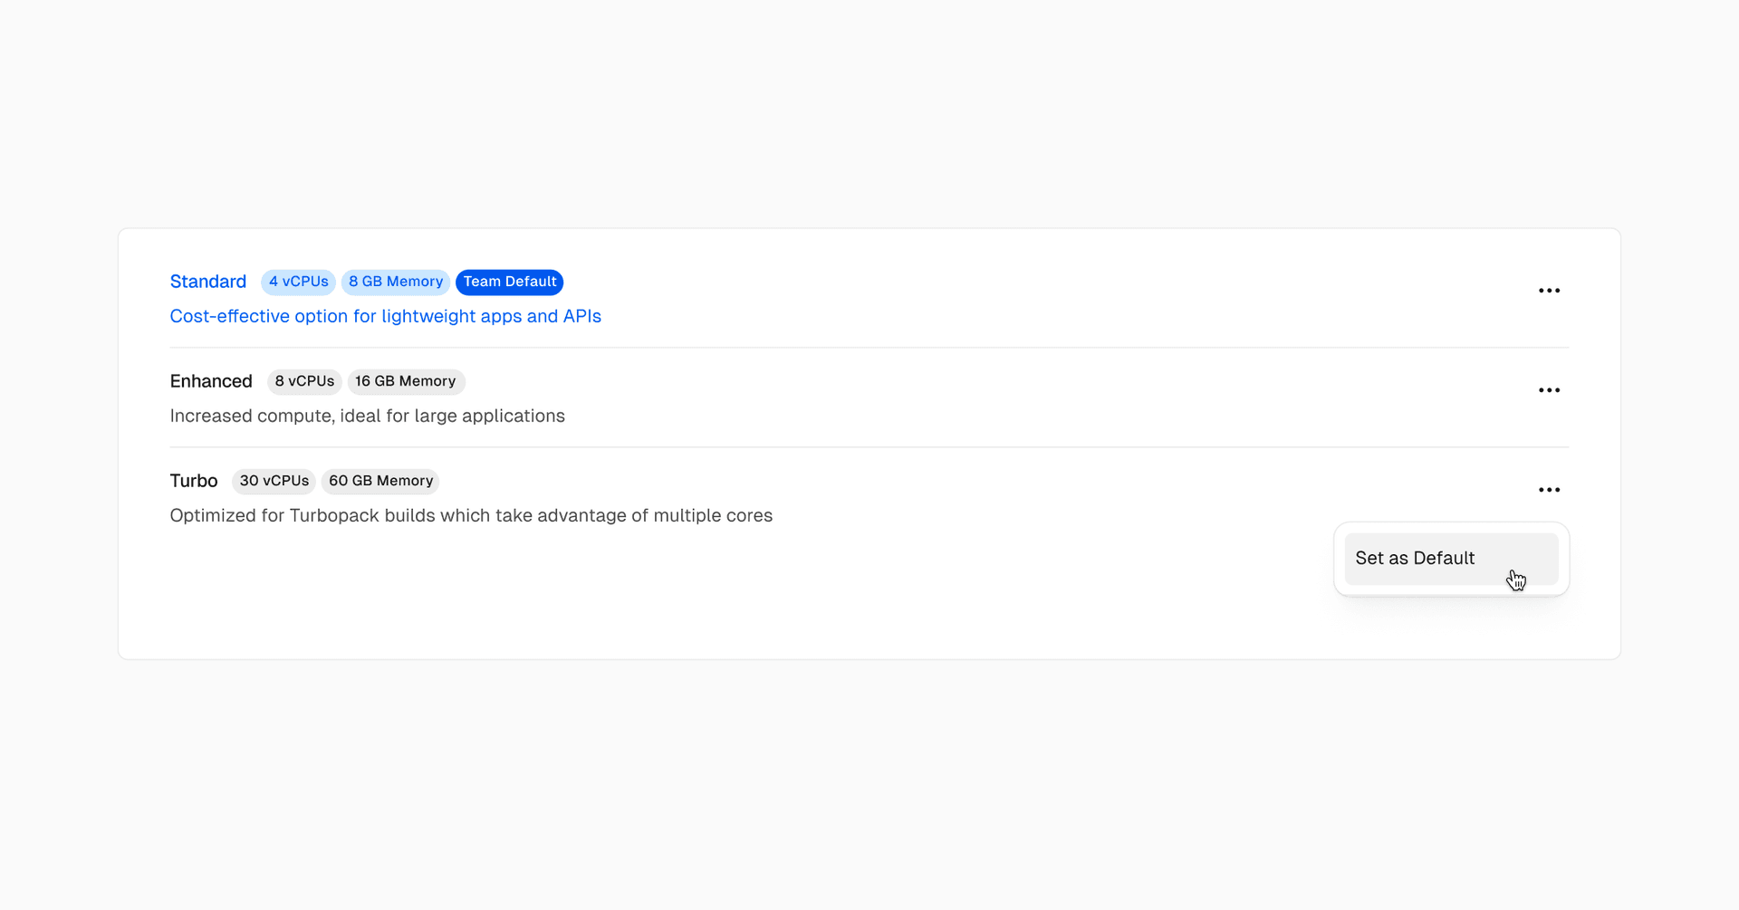1739x910 pixels.
Task: Select the 8 GB Memory badge
Action: point(395,282)
